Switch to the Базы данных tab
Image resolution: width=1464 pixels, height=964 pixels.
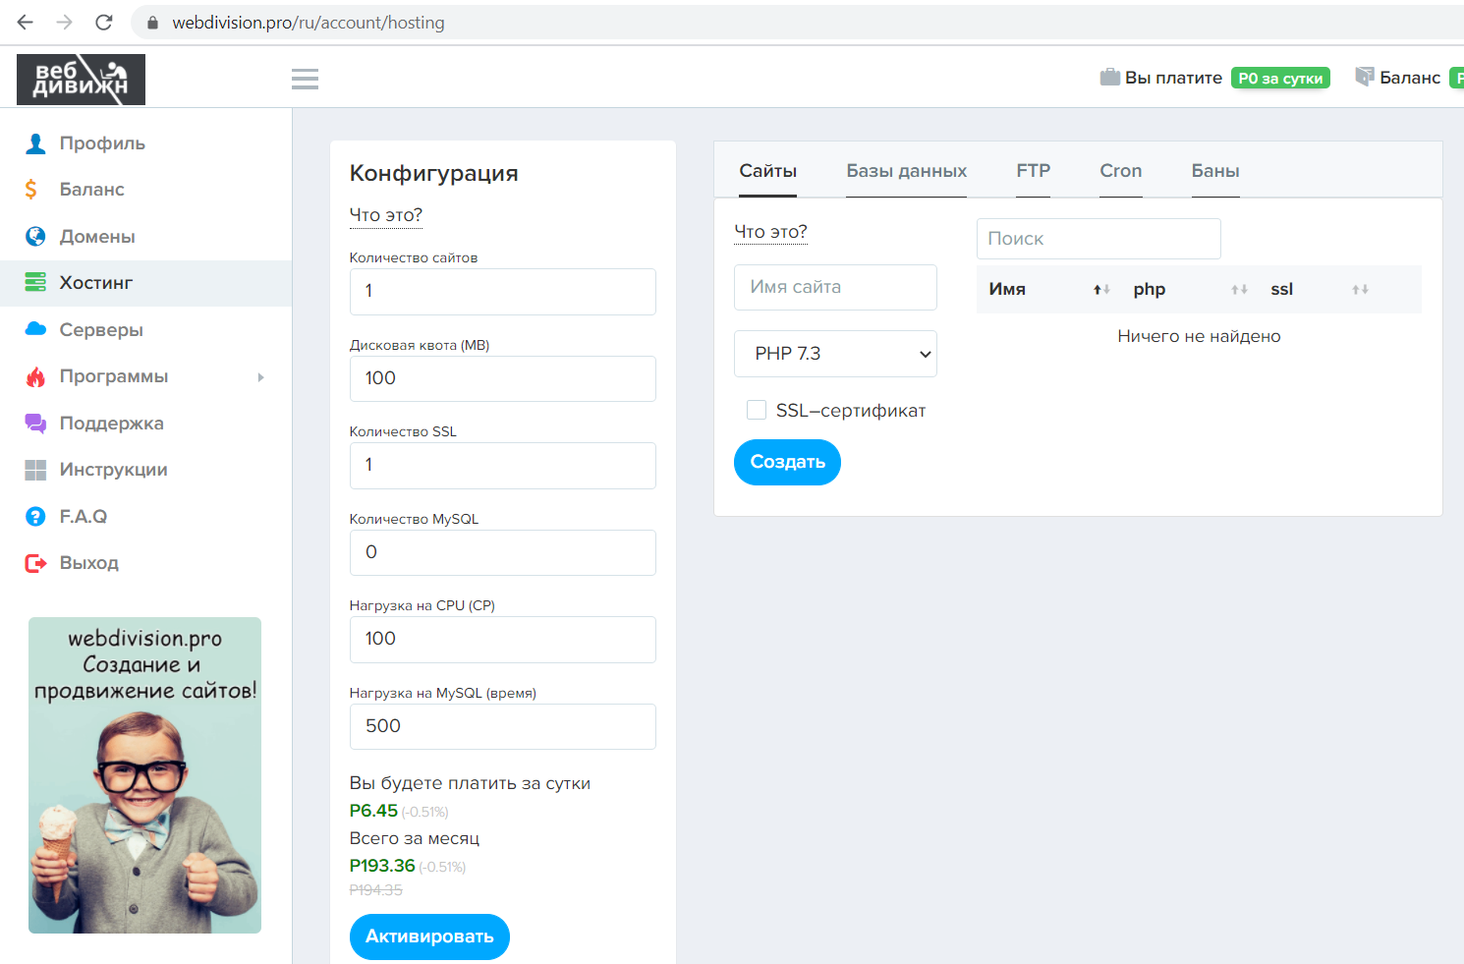[x=906, y=171]
